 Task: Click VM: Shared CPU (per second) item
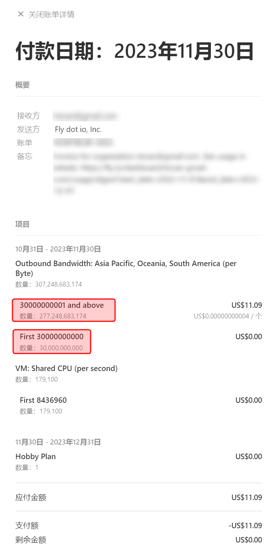pos(66,368)
